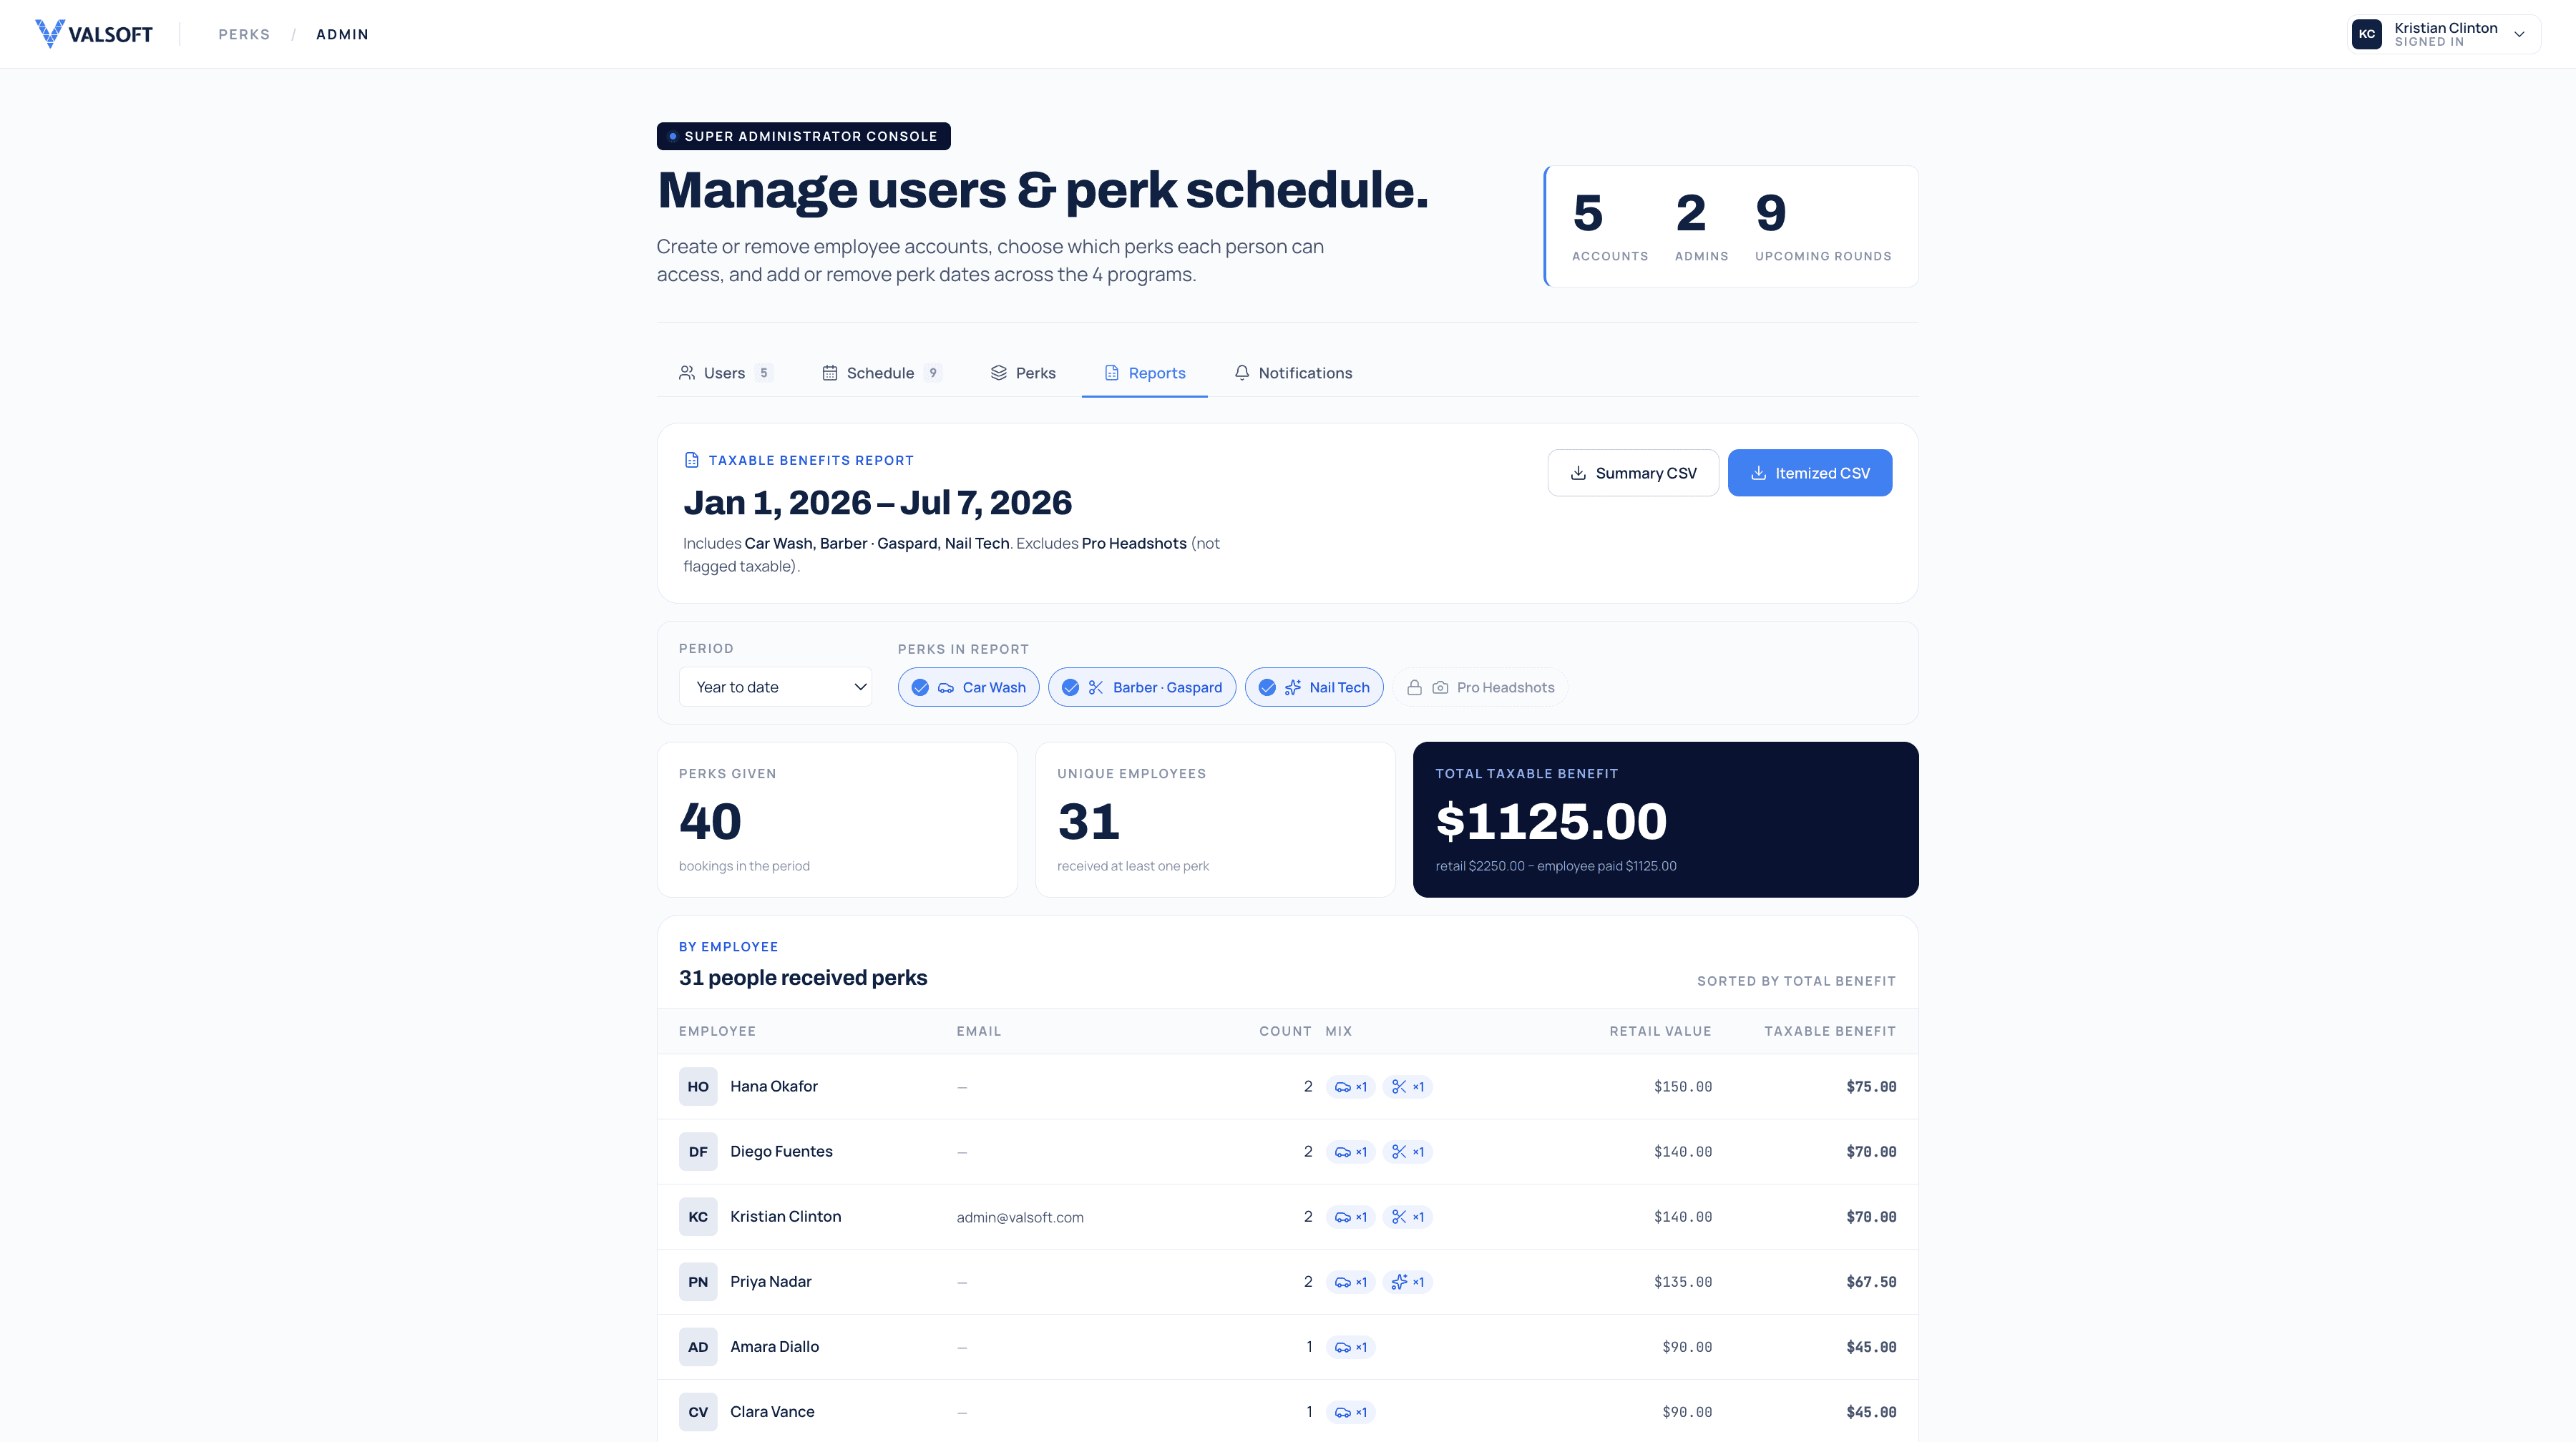
Task: Go to the PERKS breadcrumb
Action: [x=244, y=34]
